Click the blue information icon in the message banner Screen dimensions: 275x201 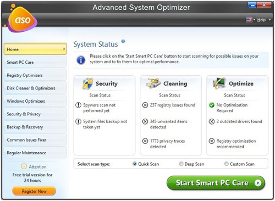[81, 60]
